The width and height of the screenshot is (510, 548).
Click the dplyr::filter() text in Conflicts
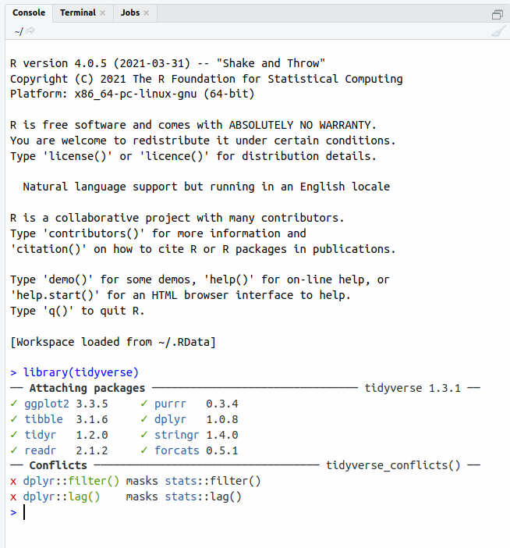pos(71,481)
